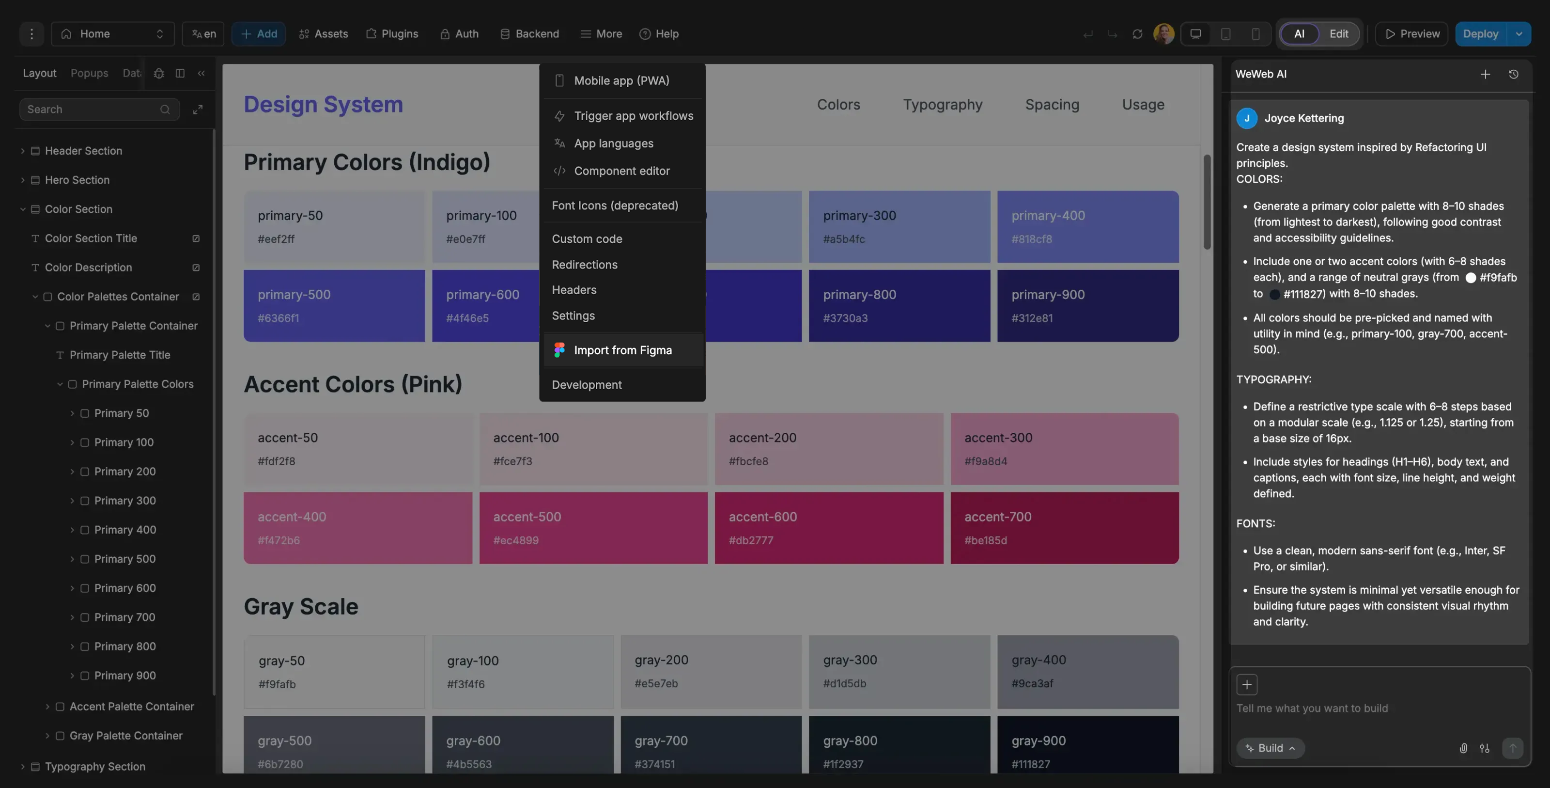
Task: Check the Primary Palette Colors checkbox
Action: point(72,383)
